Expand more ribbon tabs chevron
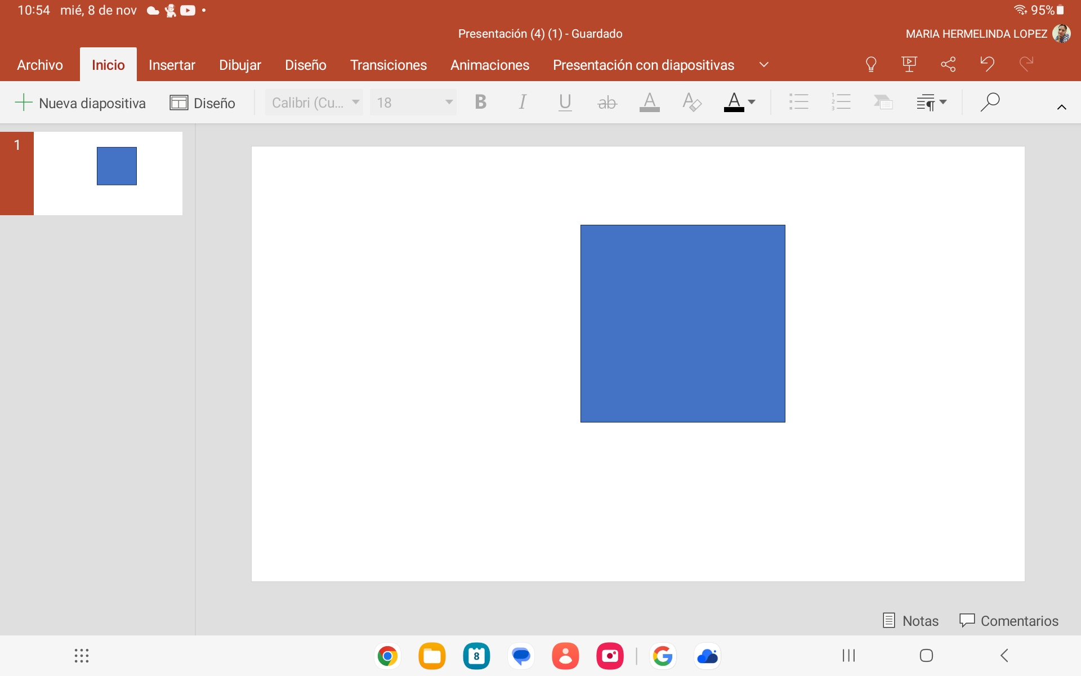The image size is (1081, 676). tap(764, 65)
